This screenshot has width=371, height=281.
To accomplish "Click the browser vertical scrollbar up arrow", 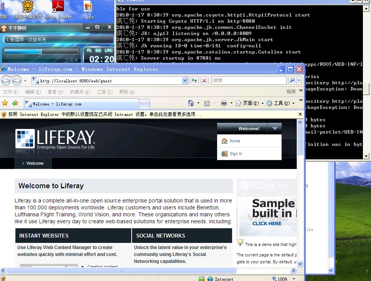I will [x=300, y=122].
